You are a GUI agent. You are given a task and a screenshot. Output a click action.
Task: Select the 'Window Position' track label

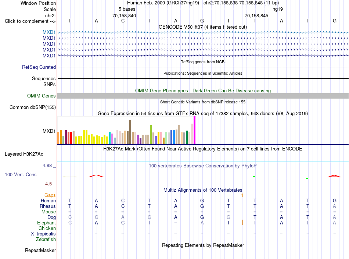(x=38, y=3)
